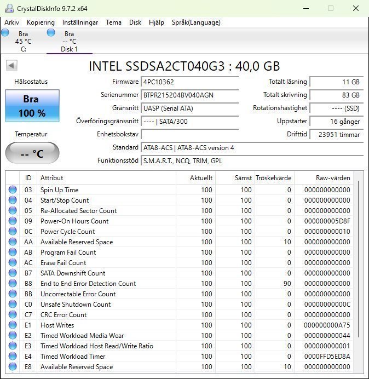Screen dimensions: 369x379
Task: Click status icon beside CRC Error Count
Action: point(13,315)
